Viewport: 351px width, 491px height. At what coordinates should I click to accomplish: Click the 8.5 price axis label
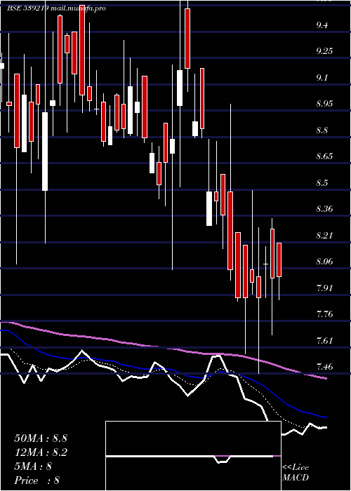322,182
